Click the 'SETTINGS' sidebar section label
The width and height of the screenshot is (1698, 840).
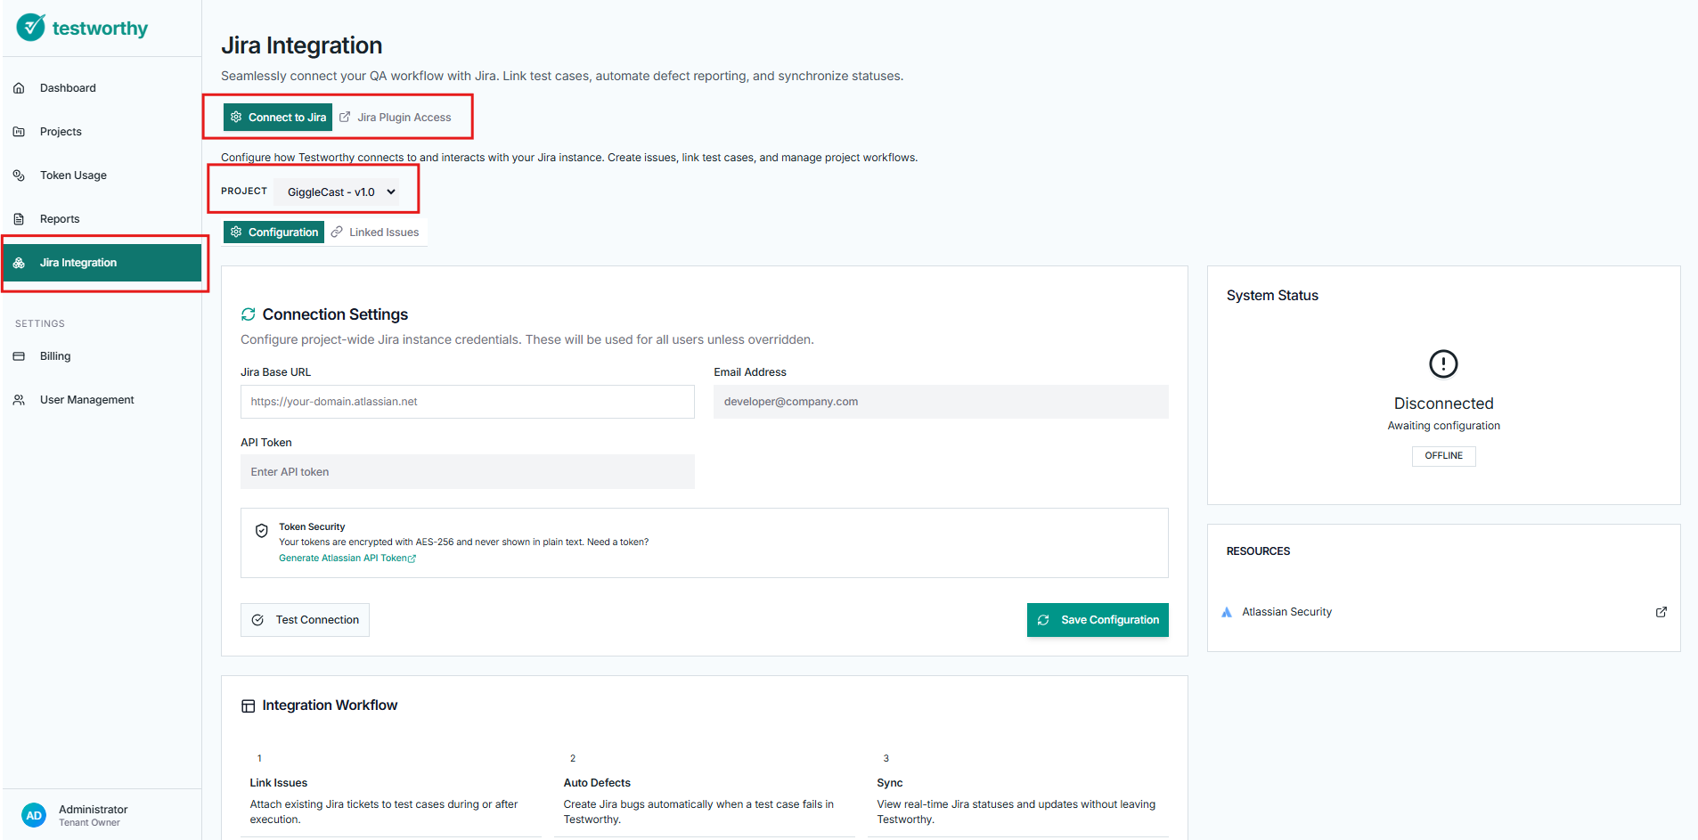click(x=40, y=324)
